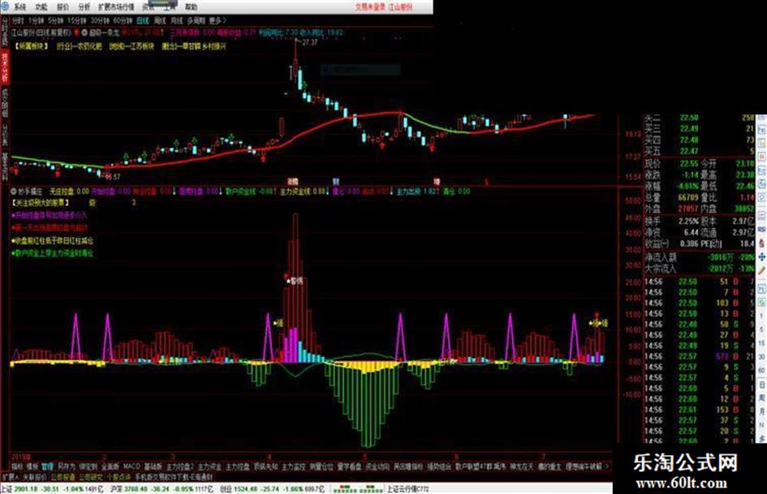The image size is (767, 494).
Task: Open the 系统 menu
Action: coord(19,6)
